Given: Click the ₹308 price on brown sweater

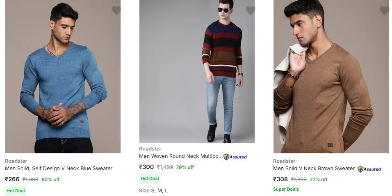Looking at the screenshot, I should [280, 179].
